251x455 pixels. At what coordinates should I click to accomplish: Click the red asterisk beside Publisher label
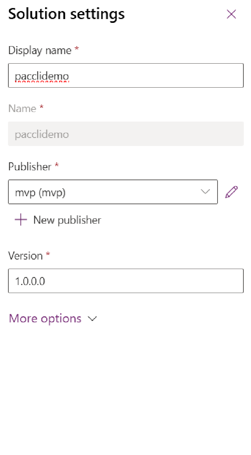(57, 165)
